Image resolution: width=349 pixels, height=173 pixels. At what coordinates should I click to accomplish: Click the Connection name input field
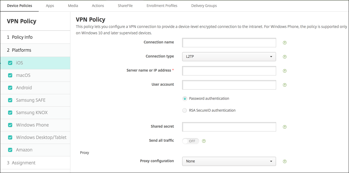point(229,43)
